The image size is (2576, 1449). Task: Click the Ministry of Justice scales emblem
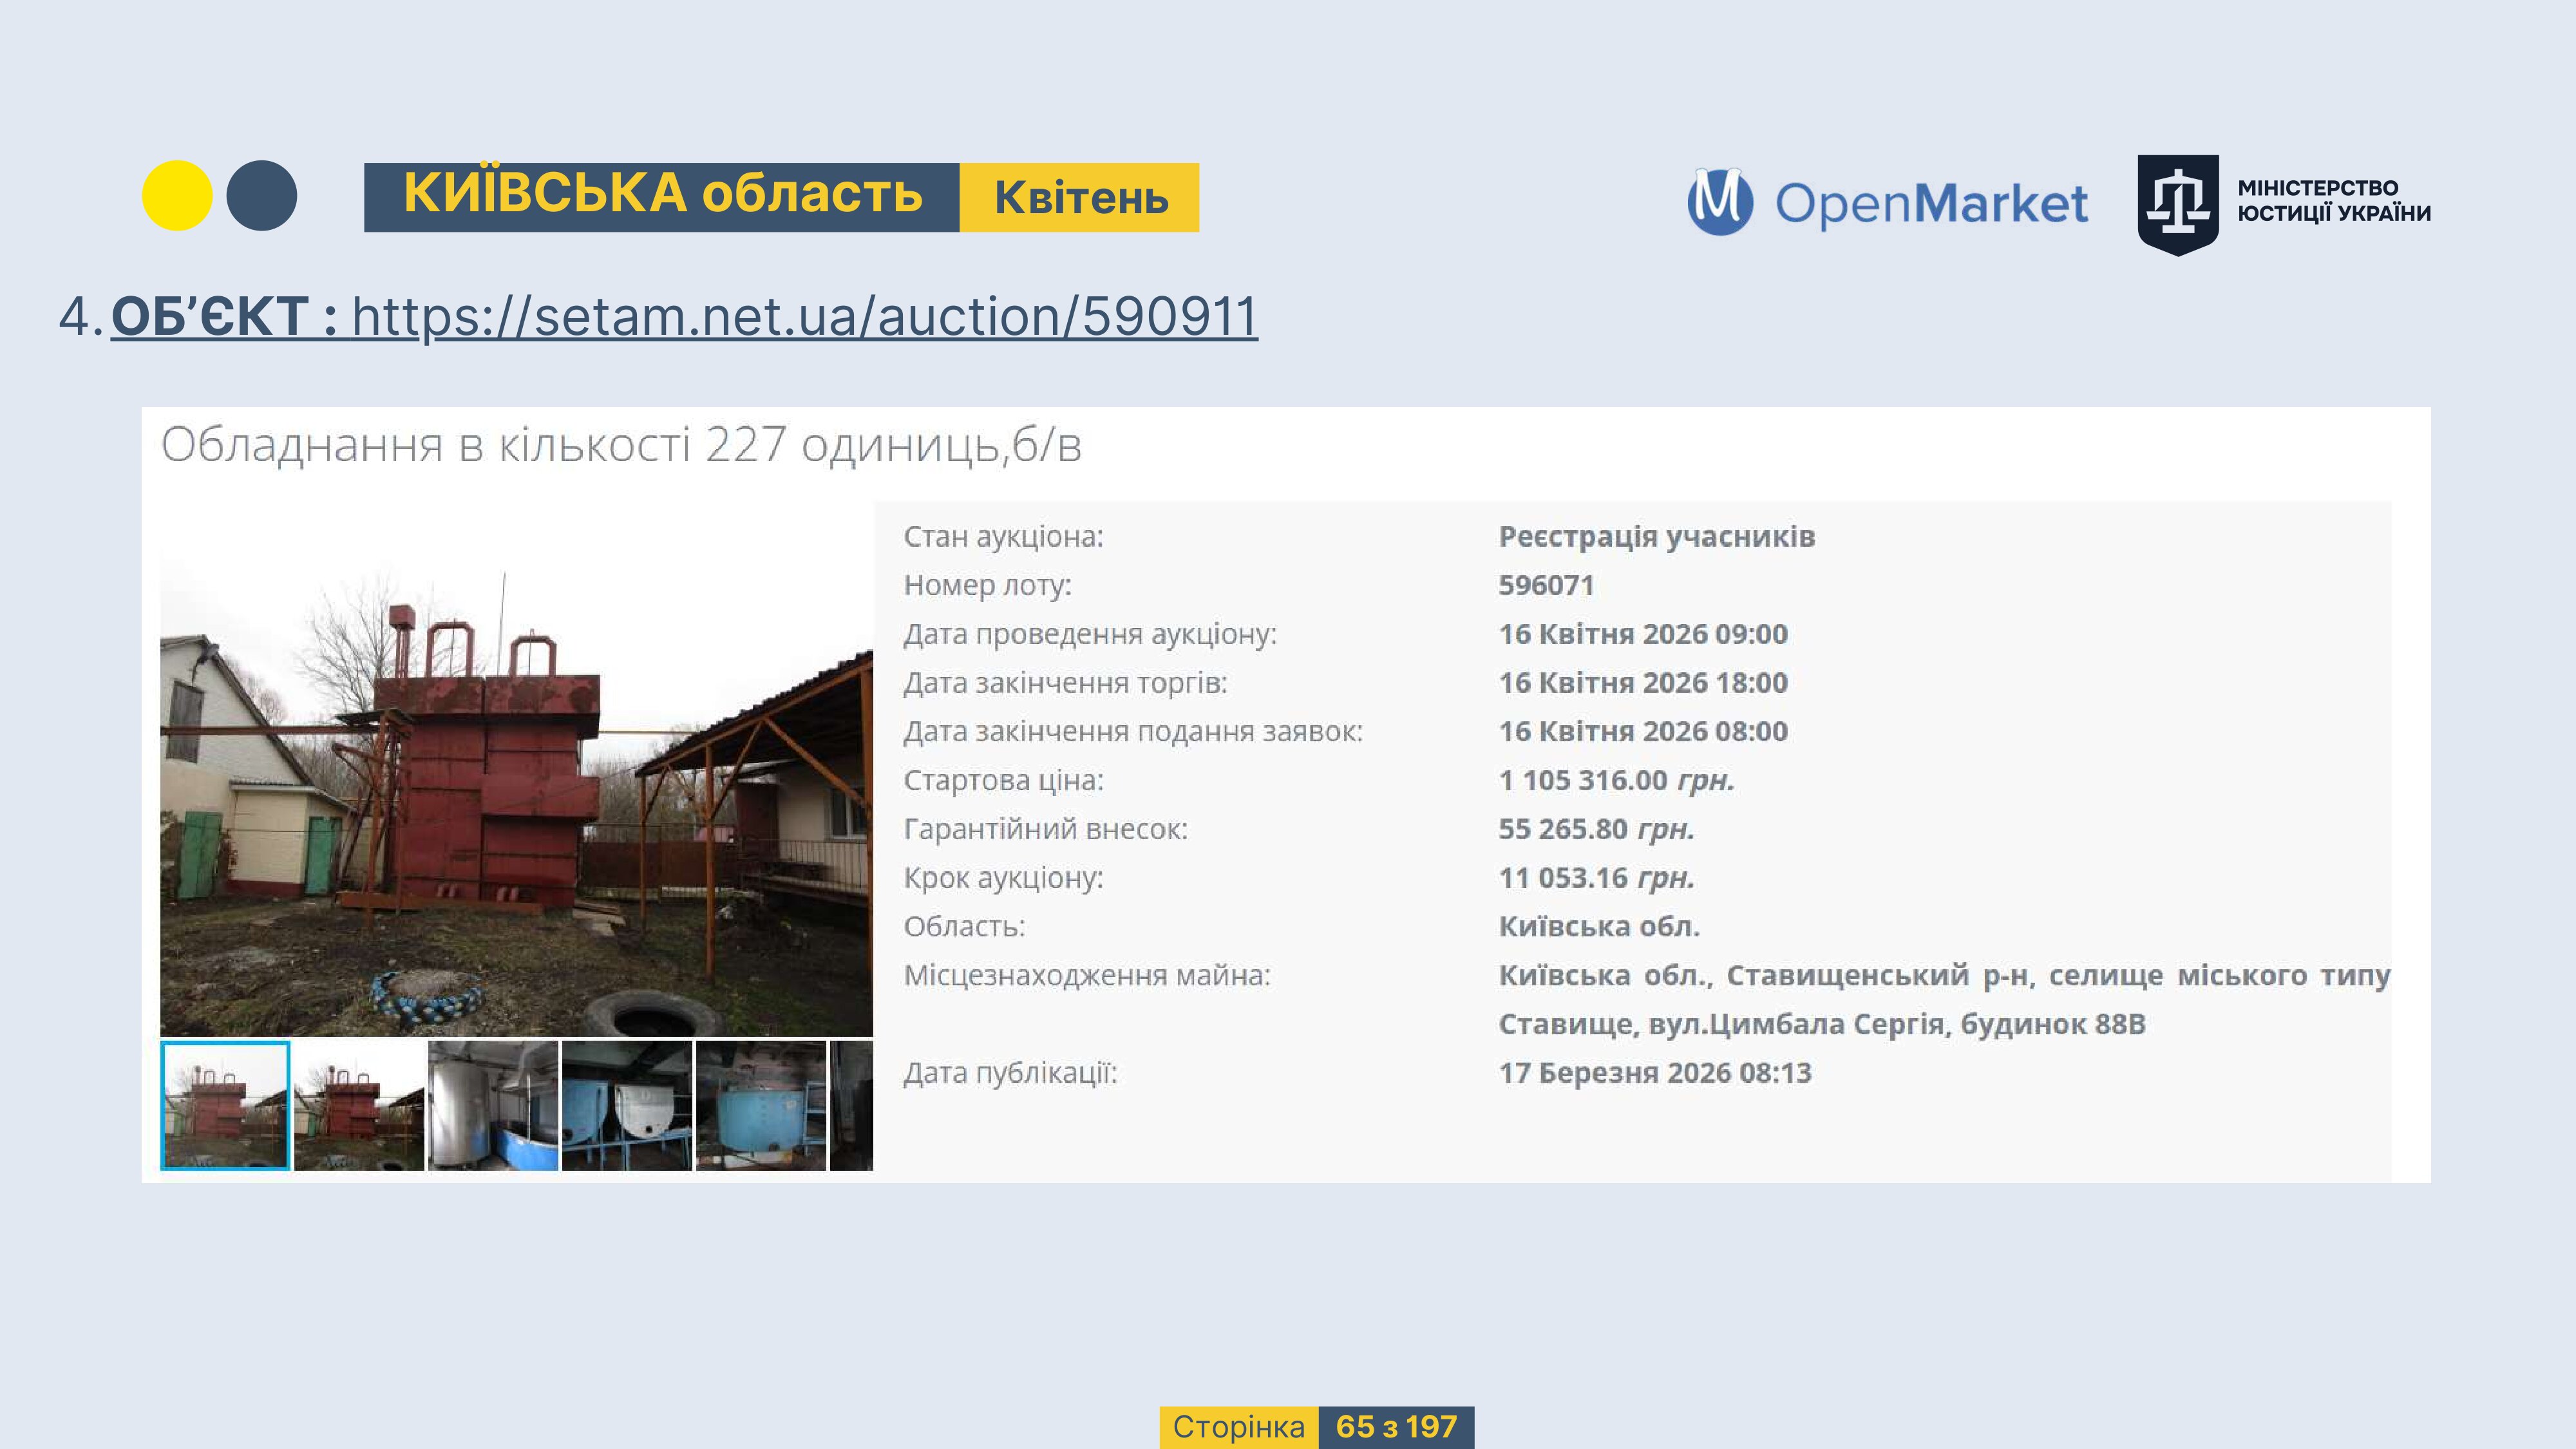point(2177,203)
